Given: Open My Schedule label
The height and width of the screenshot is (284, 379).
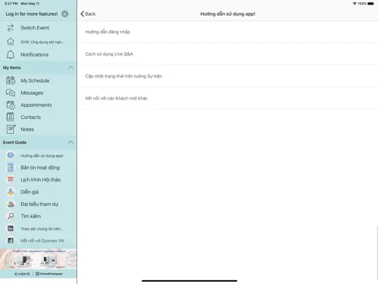Looking at the screenshot, I should click(x=35, y=81).
